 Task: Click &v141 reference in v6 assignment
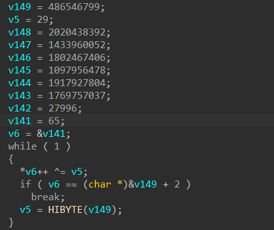51,134
